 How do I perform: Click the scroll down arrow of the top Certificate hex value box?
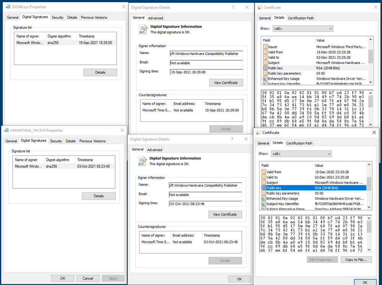(371, 124)
